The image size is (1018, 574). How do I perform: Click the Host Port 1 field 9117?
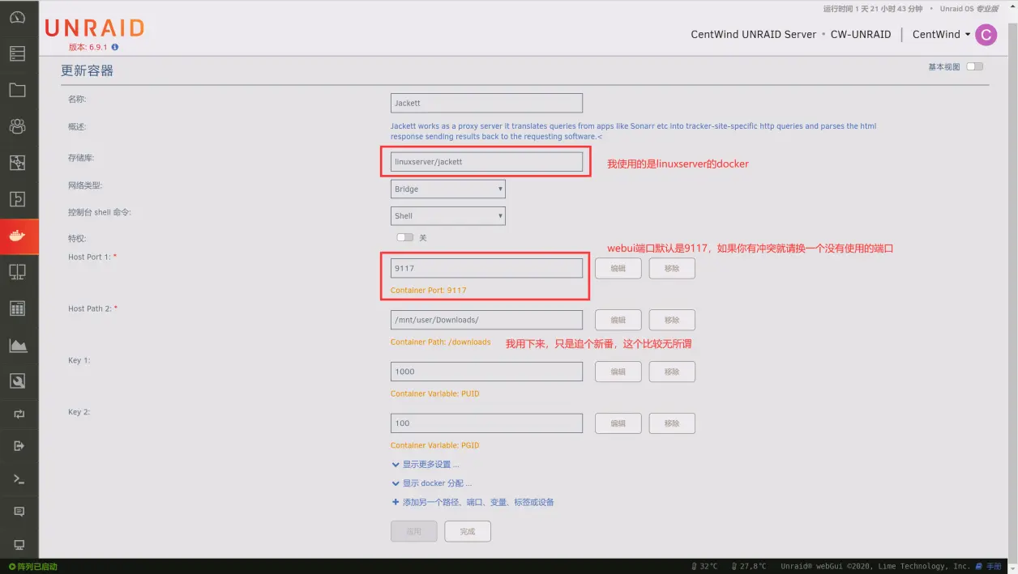point(486,268)
